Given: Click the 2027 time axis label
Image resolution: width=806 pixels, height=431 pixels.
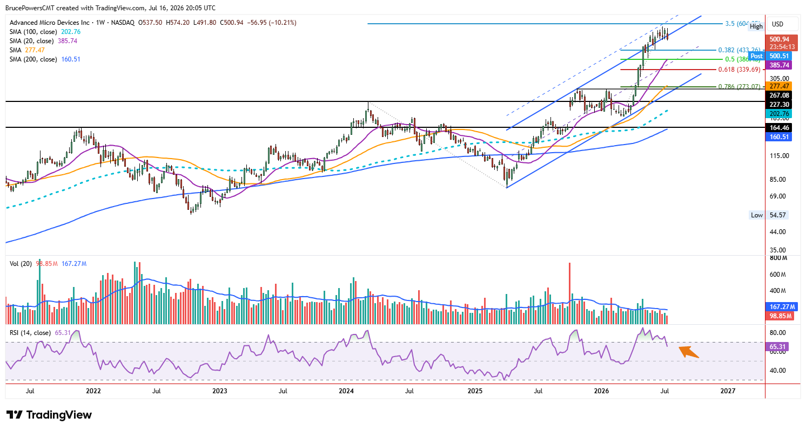Looking at the screenshot, I should click(x=728, y=390).
